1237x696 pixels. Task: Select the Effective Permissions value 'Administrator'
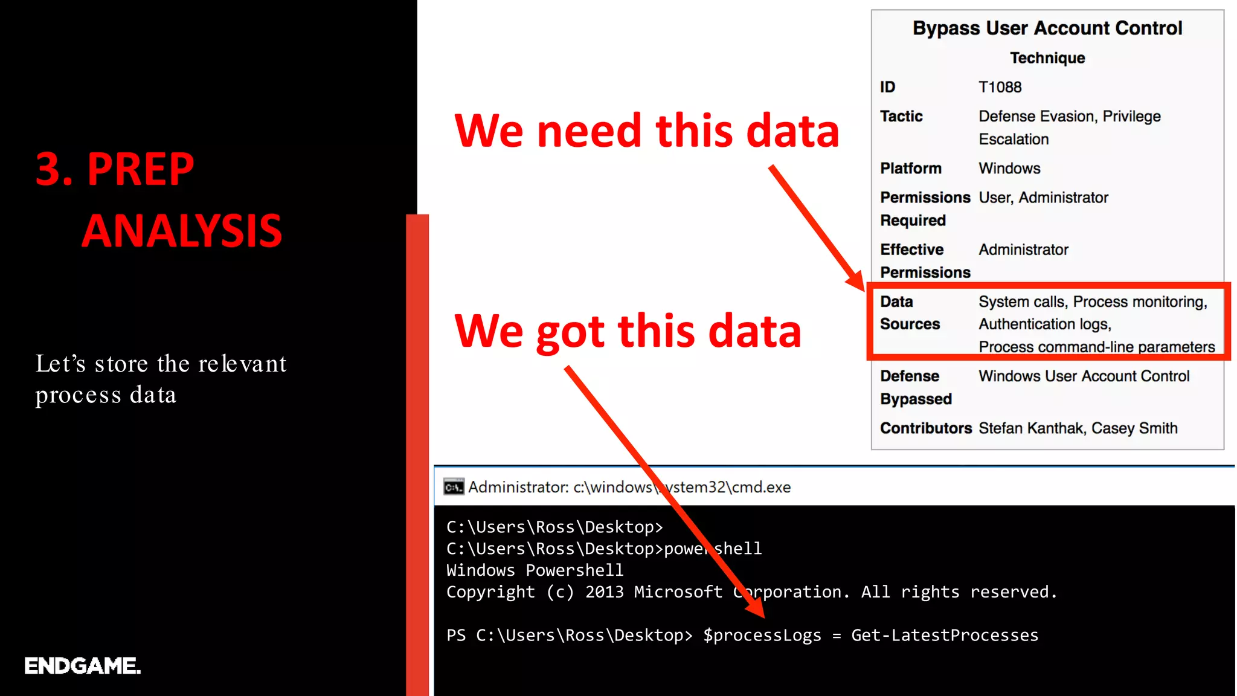[x=1024, y=250]
